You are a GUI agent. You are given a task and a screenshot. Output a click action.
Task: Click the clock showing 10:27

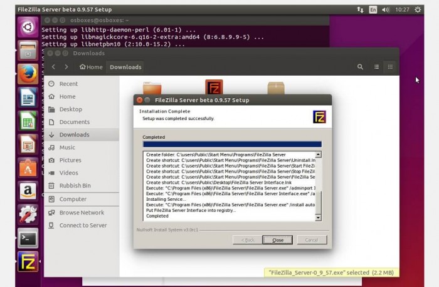click(x=402, y=10)
